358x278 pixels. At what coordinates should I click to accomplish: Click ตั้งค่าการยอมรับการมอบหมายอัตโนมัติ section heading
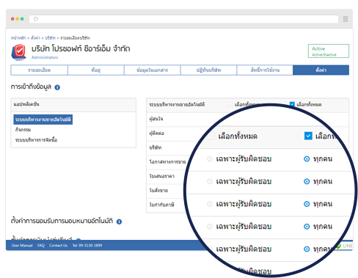(x=62, y=221)
